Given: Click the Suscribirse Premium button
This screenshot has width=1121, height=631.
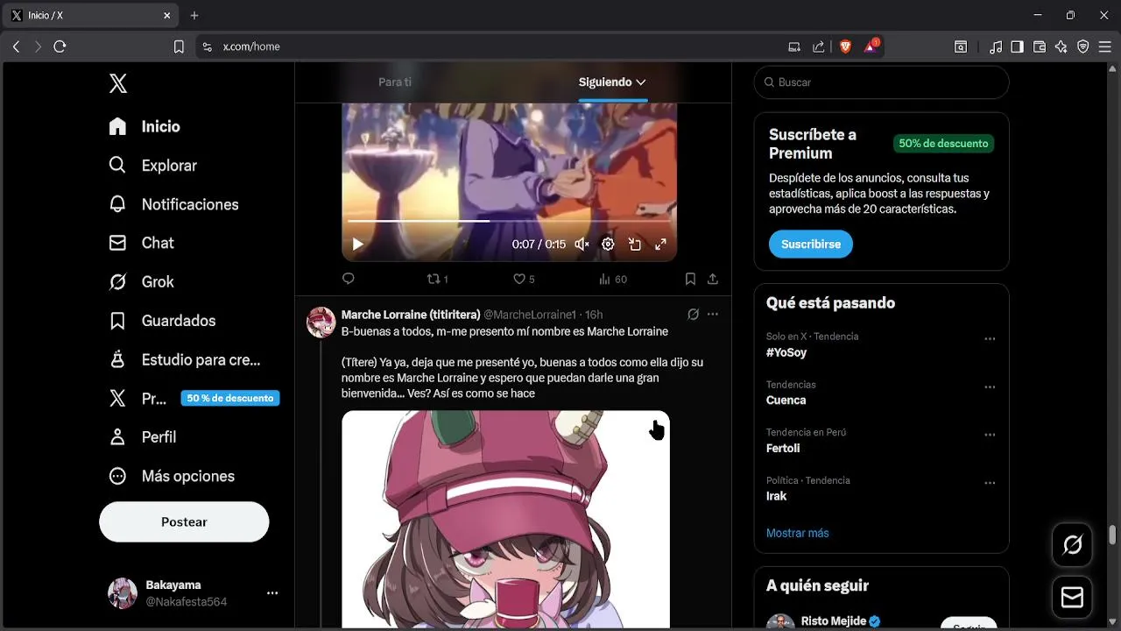Looking at the screenshot, I should 811,245.
